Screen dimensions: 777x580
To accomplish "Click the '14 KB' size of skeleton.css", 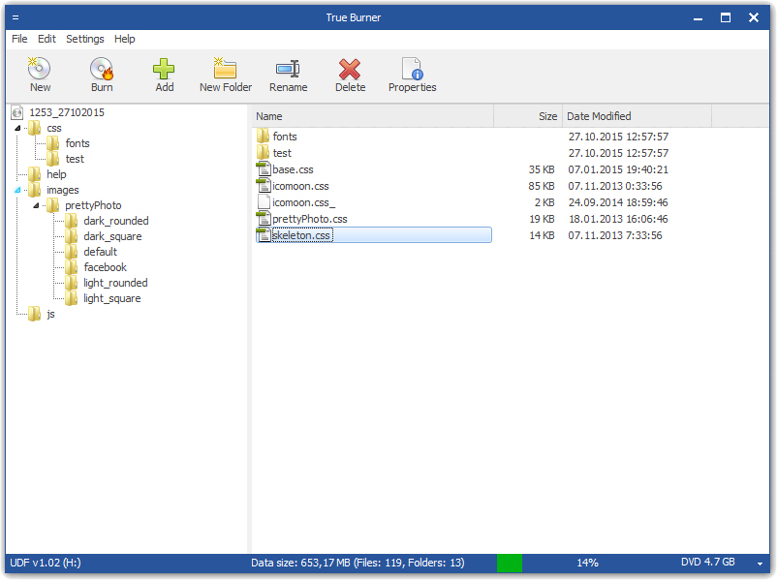I will tap(542, 235).
